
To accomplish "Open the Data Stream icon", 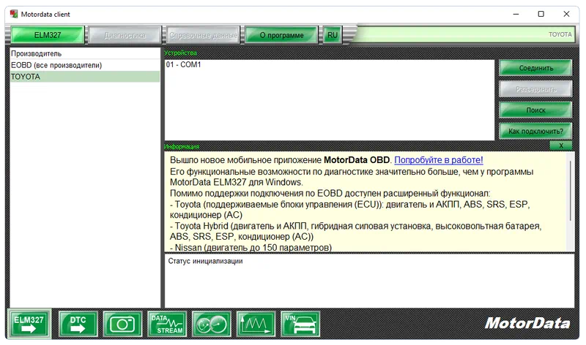I will (167, 324).
